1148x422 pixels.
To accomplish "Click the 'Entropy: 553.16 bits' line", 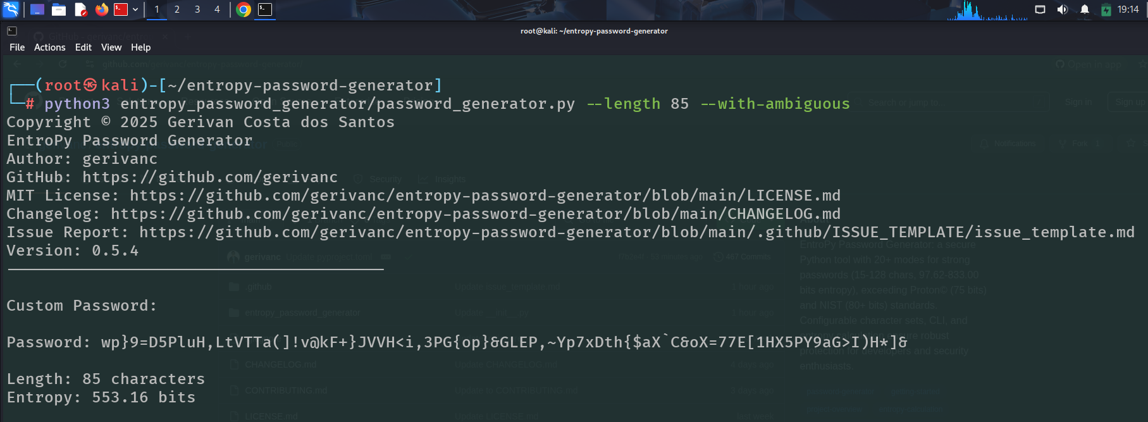I will 101,397.
